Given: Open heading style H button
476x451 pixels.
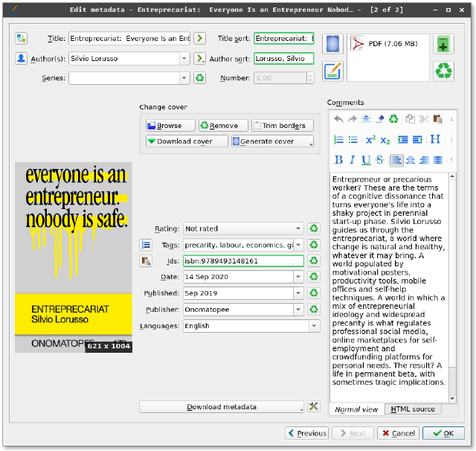Looking at the screenshot, I should pyautogui.click(x=435, y=140).
